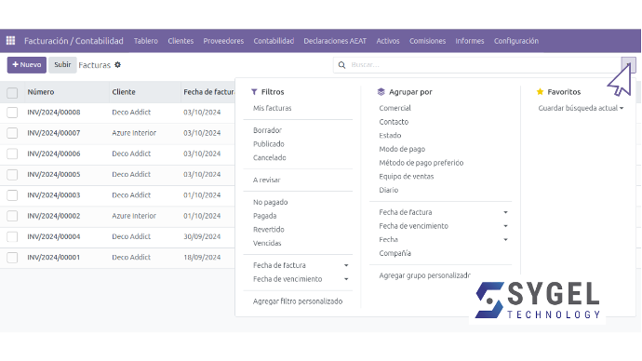Image resolution: width=642 pixels, height=361 pixels.
Task: Expand Fecha grouping arrow
Action: pos(505,240)
